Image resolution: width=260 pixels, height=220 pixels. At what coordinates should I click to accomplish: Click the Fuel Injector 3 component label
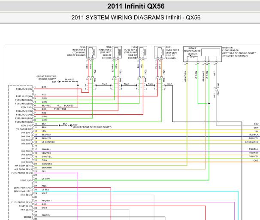click(x=105, y=52)
